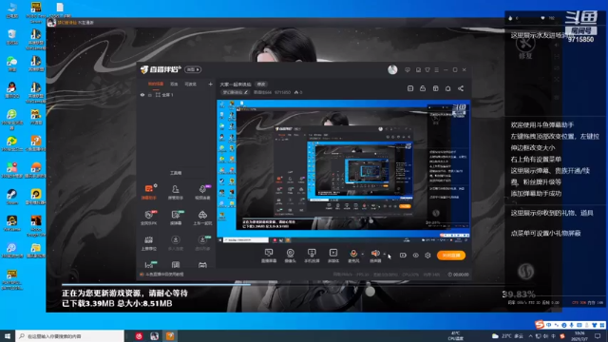The image size is (608, 342).
Task: Toggle lock on 全屏 1 source
Action: [150, 95]
